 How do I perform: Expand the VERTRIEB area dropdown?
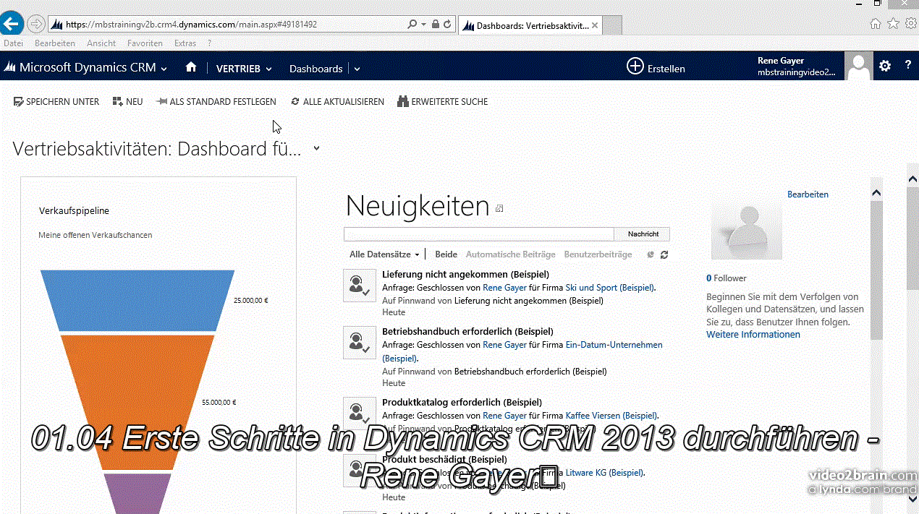(x=268, y=69)
